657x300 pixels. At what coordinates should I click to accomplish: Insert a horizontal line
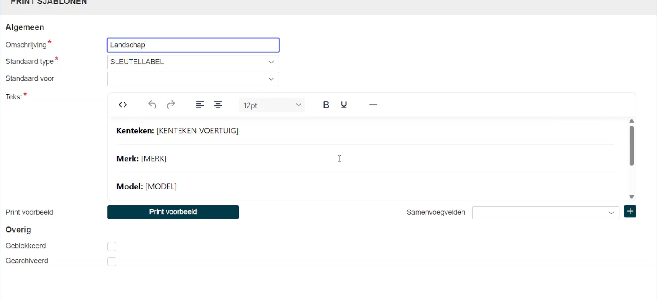373,105
